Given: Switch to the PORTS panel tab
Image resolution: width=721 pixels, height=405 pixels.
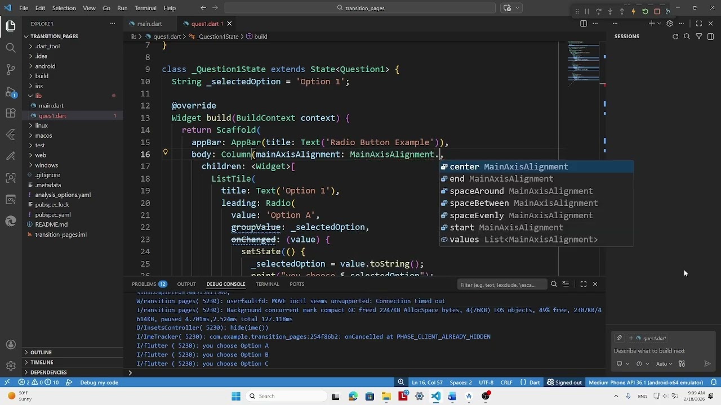Looking at the screenshot, I should point(297,284).
